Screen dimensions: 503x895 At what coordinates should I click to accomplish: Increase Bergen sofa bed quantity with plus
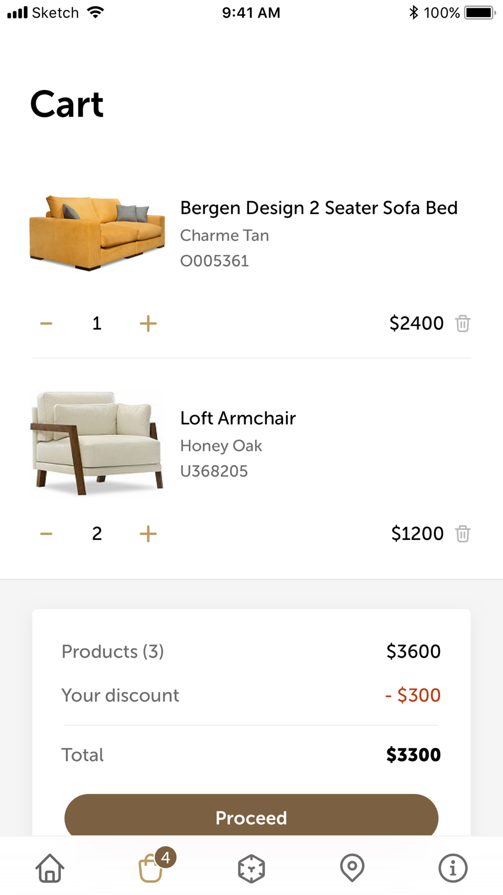point(148,324)
